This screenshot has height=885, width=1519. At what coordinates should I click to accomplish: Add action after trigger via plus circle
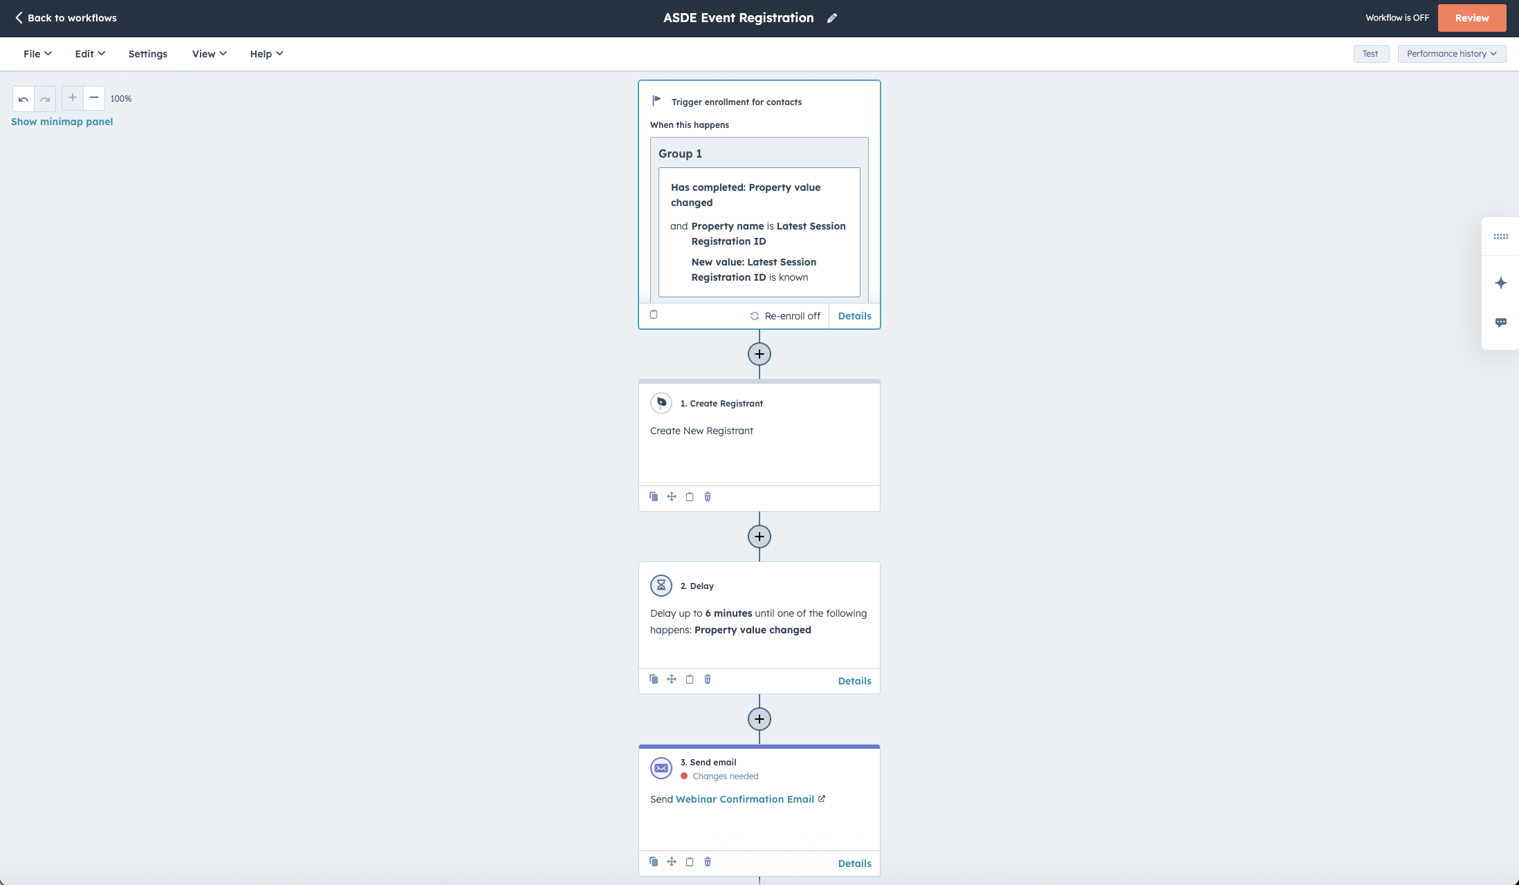pos(759,354)
